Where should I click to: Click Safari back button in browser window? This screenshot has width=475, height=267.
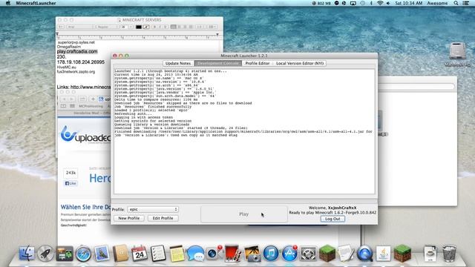point(65,99)
